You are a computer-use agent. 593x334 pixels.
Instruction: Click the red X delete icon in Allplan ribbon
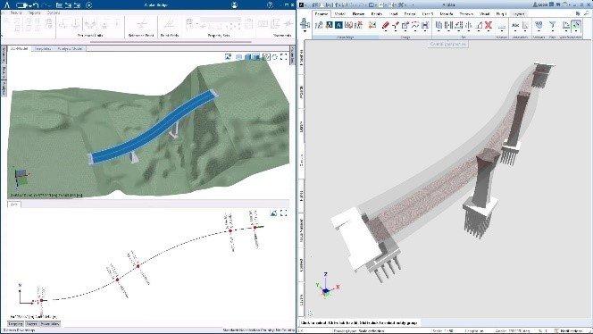[489, 25]
